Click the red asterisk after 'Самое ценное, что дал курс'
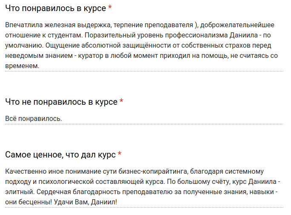 pyautogui.click(x=120, y=154)
